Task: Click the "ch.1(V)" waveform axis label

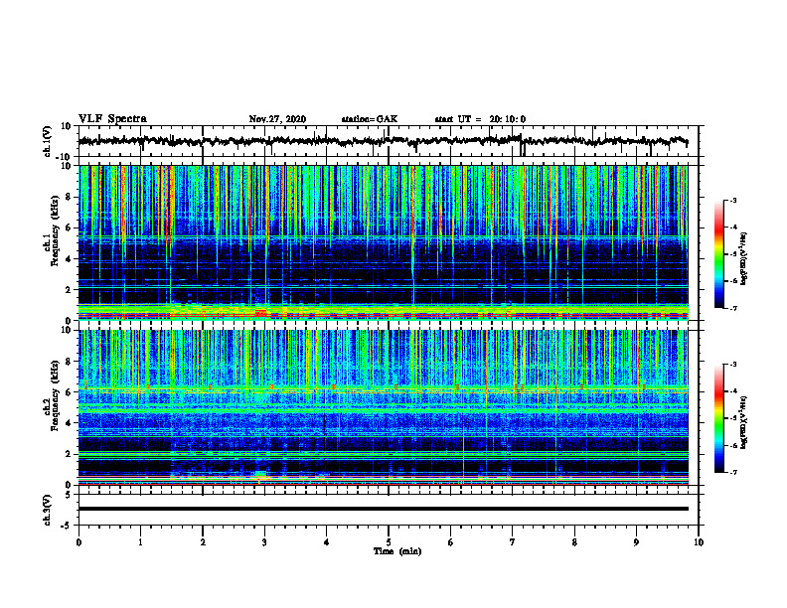Action: pyautogui.click(x=47, y=141)
